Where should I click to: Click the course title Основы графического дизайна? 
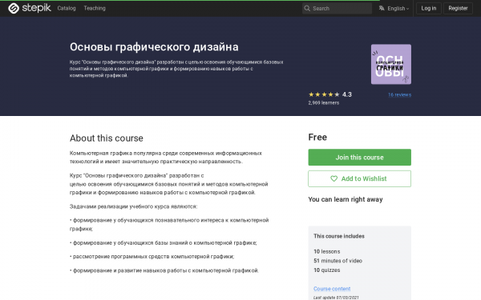coord(154,47)
